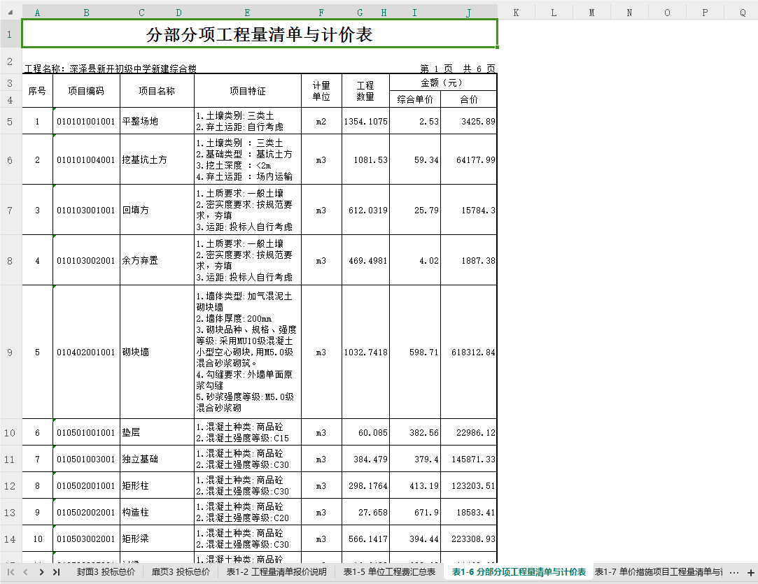Viewport: 758px width, 584px height.
Task: Select column M header
Action: pyautogui.click(x=591, y=13)
